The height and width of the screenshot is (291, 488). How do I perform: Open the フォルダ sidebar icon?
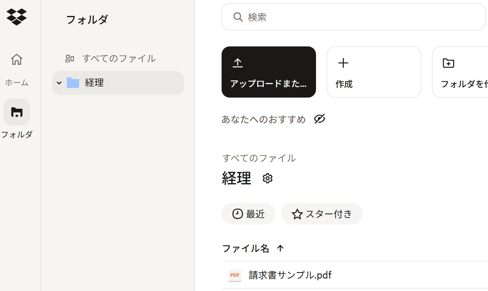(17, 112)
